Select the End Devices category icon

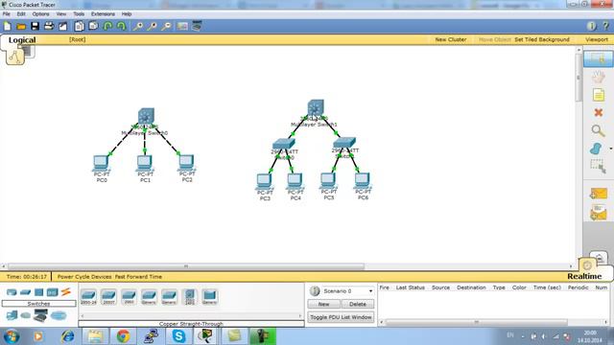click(x=12, y=315)
